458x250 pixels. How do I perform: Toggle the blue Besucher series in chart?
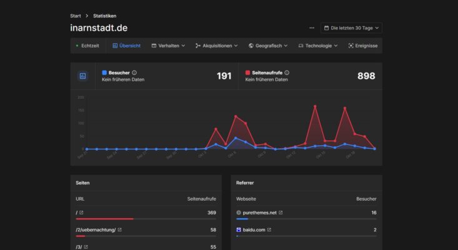tap(104, 72)
